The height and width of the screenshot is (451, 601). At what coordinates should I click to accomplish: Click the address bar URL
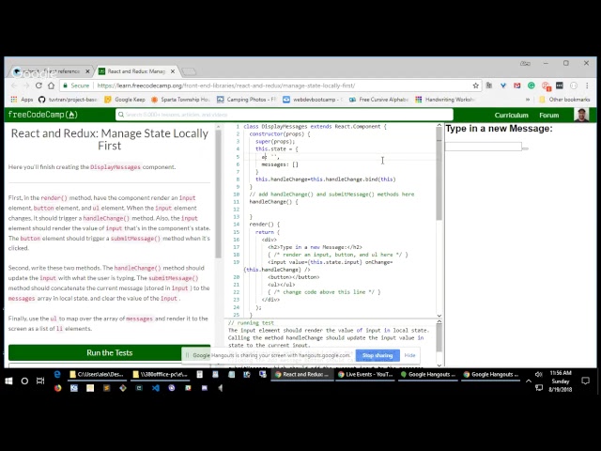[x=226, y=86]
